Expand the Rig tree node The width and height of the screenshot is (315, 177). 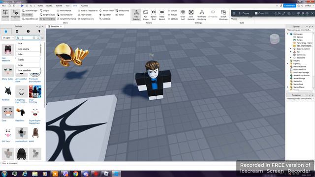(x=291, y=52)
